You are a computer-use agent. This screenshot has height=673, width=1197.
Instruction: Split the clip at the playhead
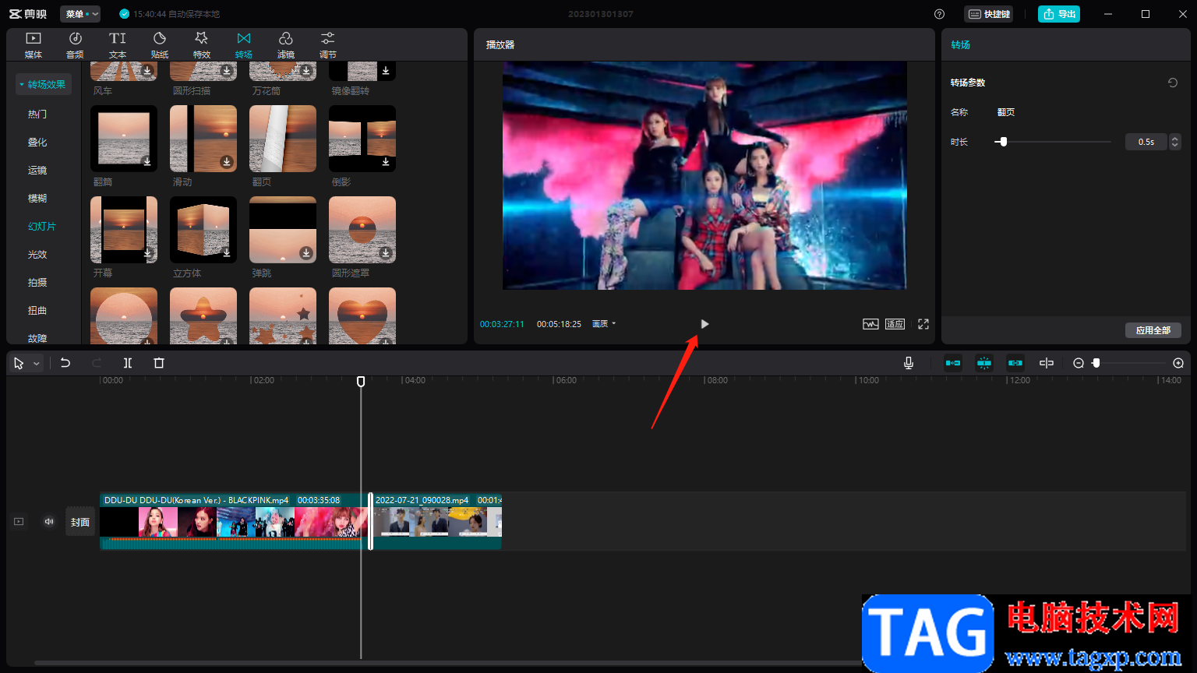(128, 363)
